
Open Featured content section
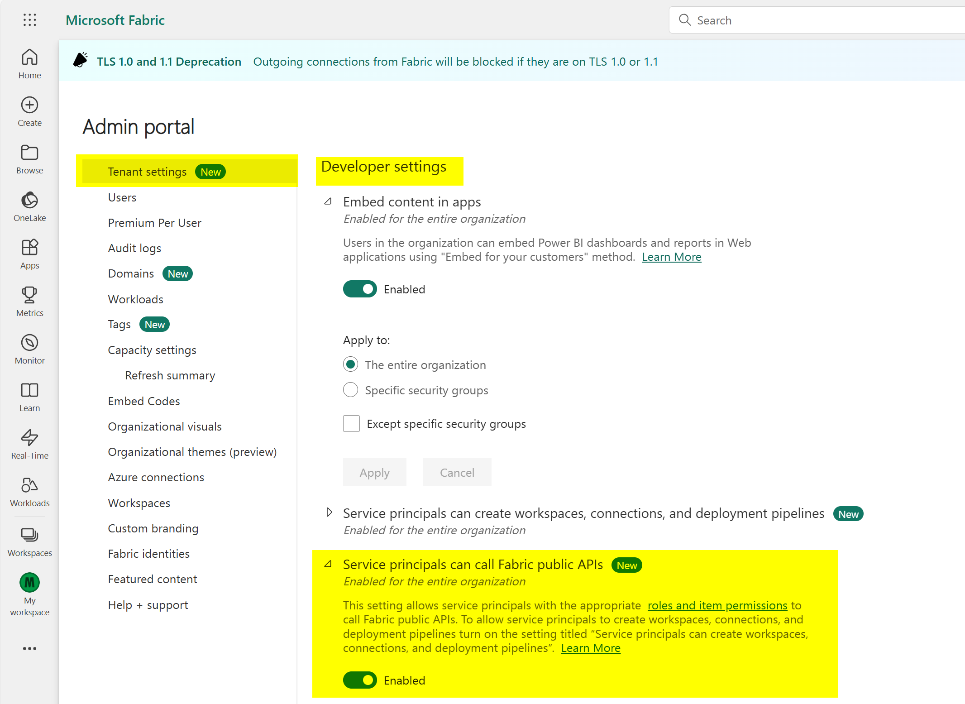[x=153, y=579]
